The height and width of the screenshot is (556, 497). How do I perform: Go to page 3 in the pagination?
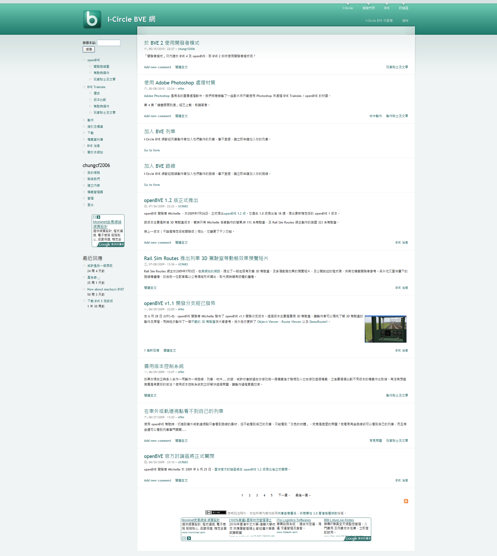coord(257,495)
